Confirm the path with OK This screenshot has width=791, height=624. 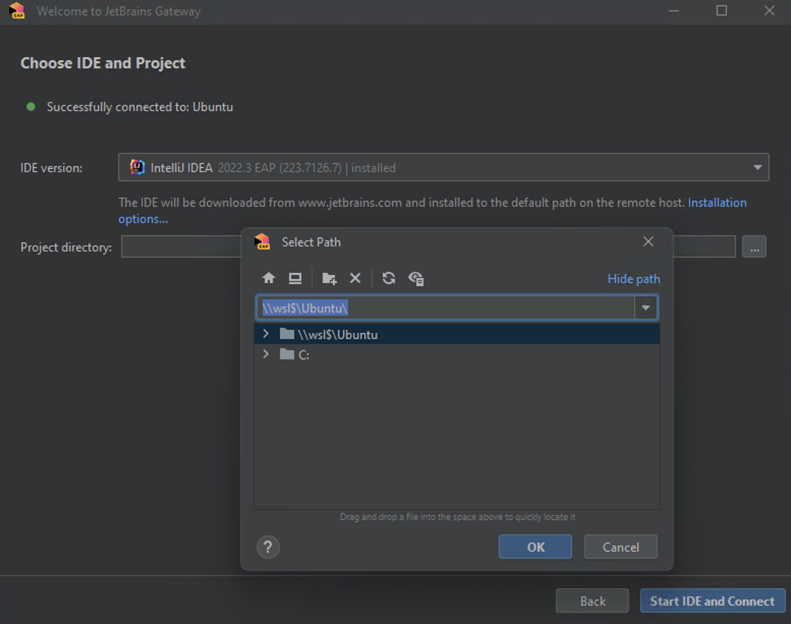(x=535, y=547)
